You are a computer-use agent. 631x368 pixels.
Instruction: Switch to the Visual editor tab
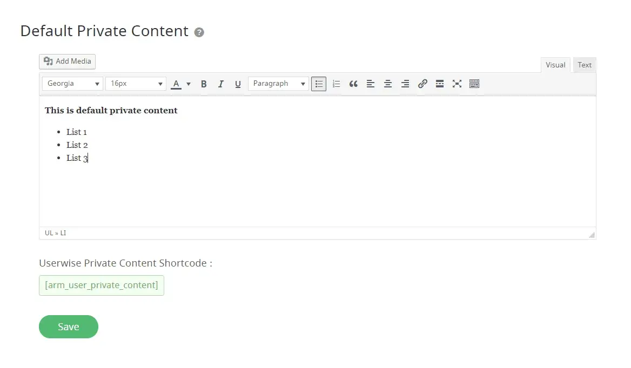pyautogui.click(x=555, y=65)
